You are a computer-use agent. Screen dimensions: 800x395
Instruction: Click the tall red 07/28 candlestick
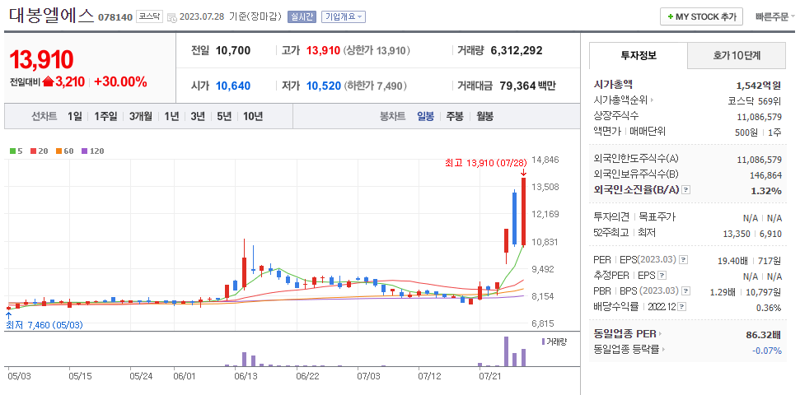click(523, 211)
